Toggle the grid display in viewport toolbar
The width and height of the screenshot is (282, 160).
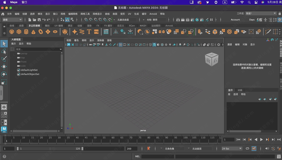(120, 45)
